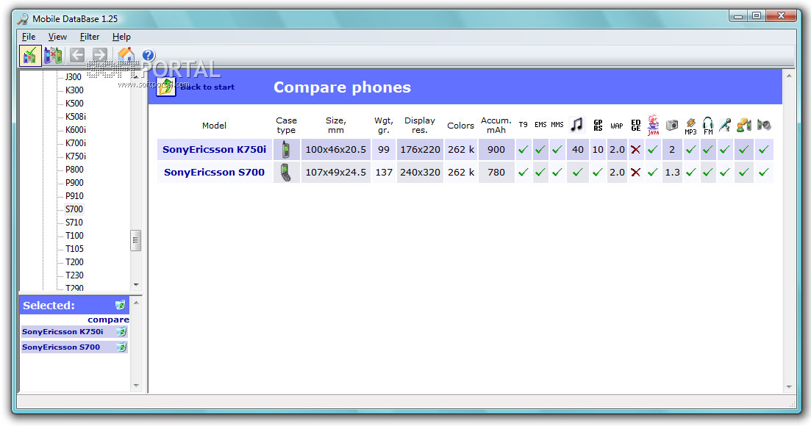Click the EDGE column header icon
This screenshot has width=811, height=426.
[x=636, y=126]
